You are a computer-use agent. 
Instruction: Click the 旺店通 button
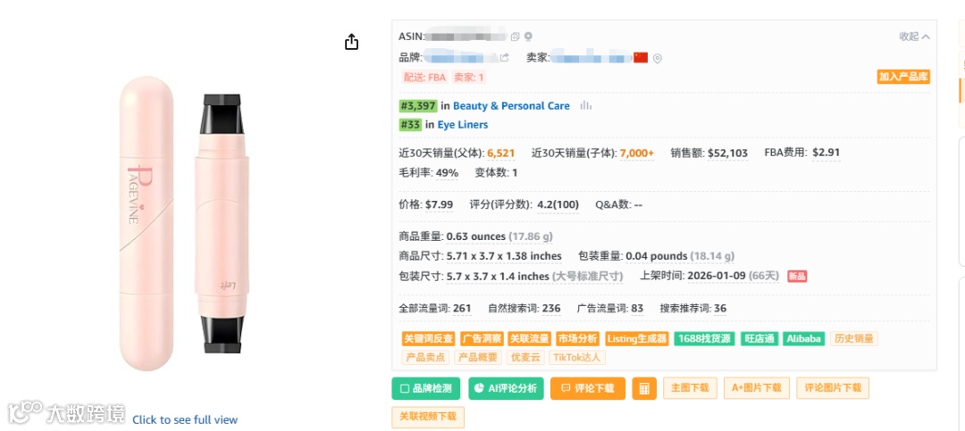click(x=759, y=339)
